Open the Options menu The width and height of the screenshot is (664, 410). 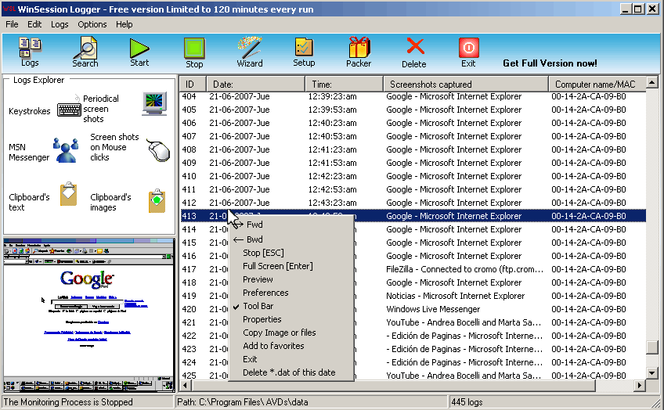(92, 24)
